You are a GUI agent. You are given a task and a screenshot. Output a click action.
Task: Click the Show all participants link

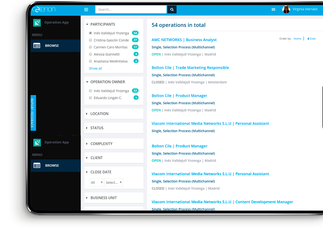(x=95, y=68)
